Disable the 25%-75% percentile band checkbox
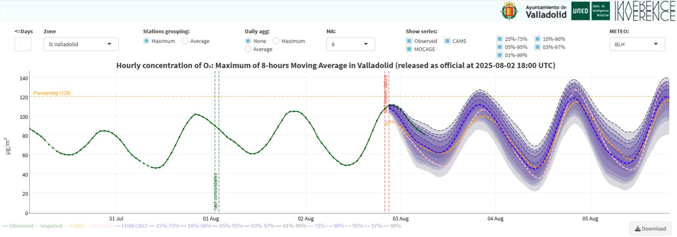The image size is (677, 237). point(500,39)
